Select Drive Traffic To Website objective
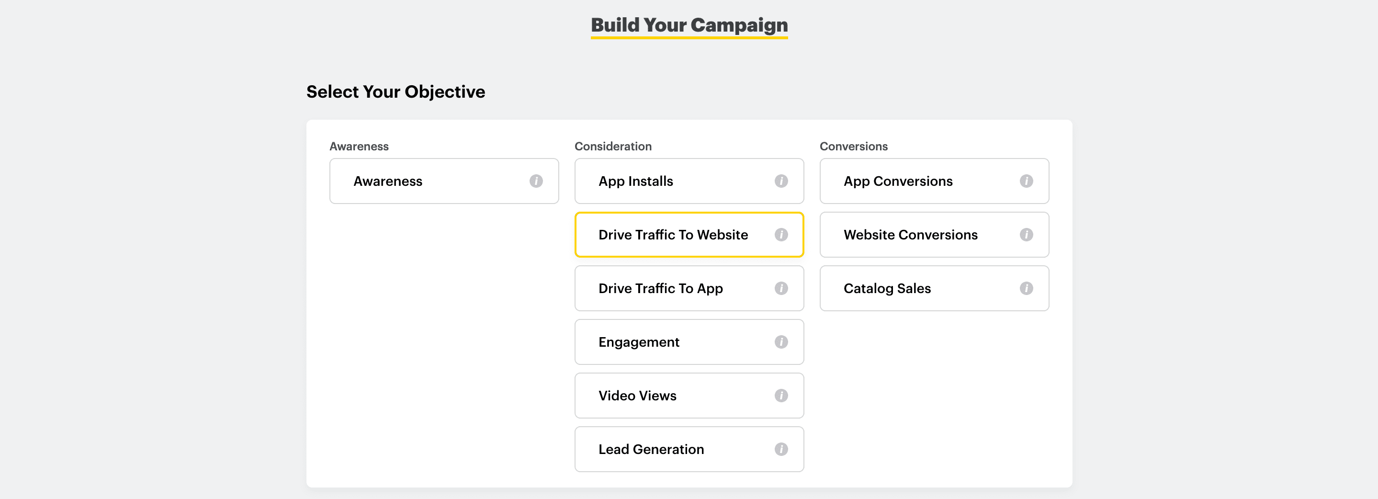Image resolution: width=1378 pixels, height=499 pixels. click(673, 235)
